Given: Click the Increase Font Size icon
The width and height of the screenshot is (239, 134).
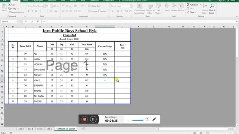Looking at the screenshot, I should pyautogui.click(x=55, y=6).
